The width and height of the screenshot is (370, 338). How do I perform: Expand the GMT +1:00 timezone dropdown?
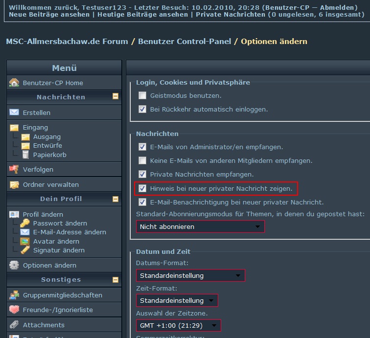[178, 325]
